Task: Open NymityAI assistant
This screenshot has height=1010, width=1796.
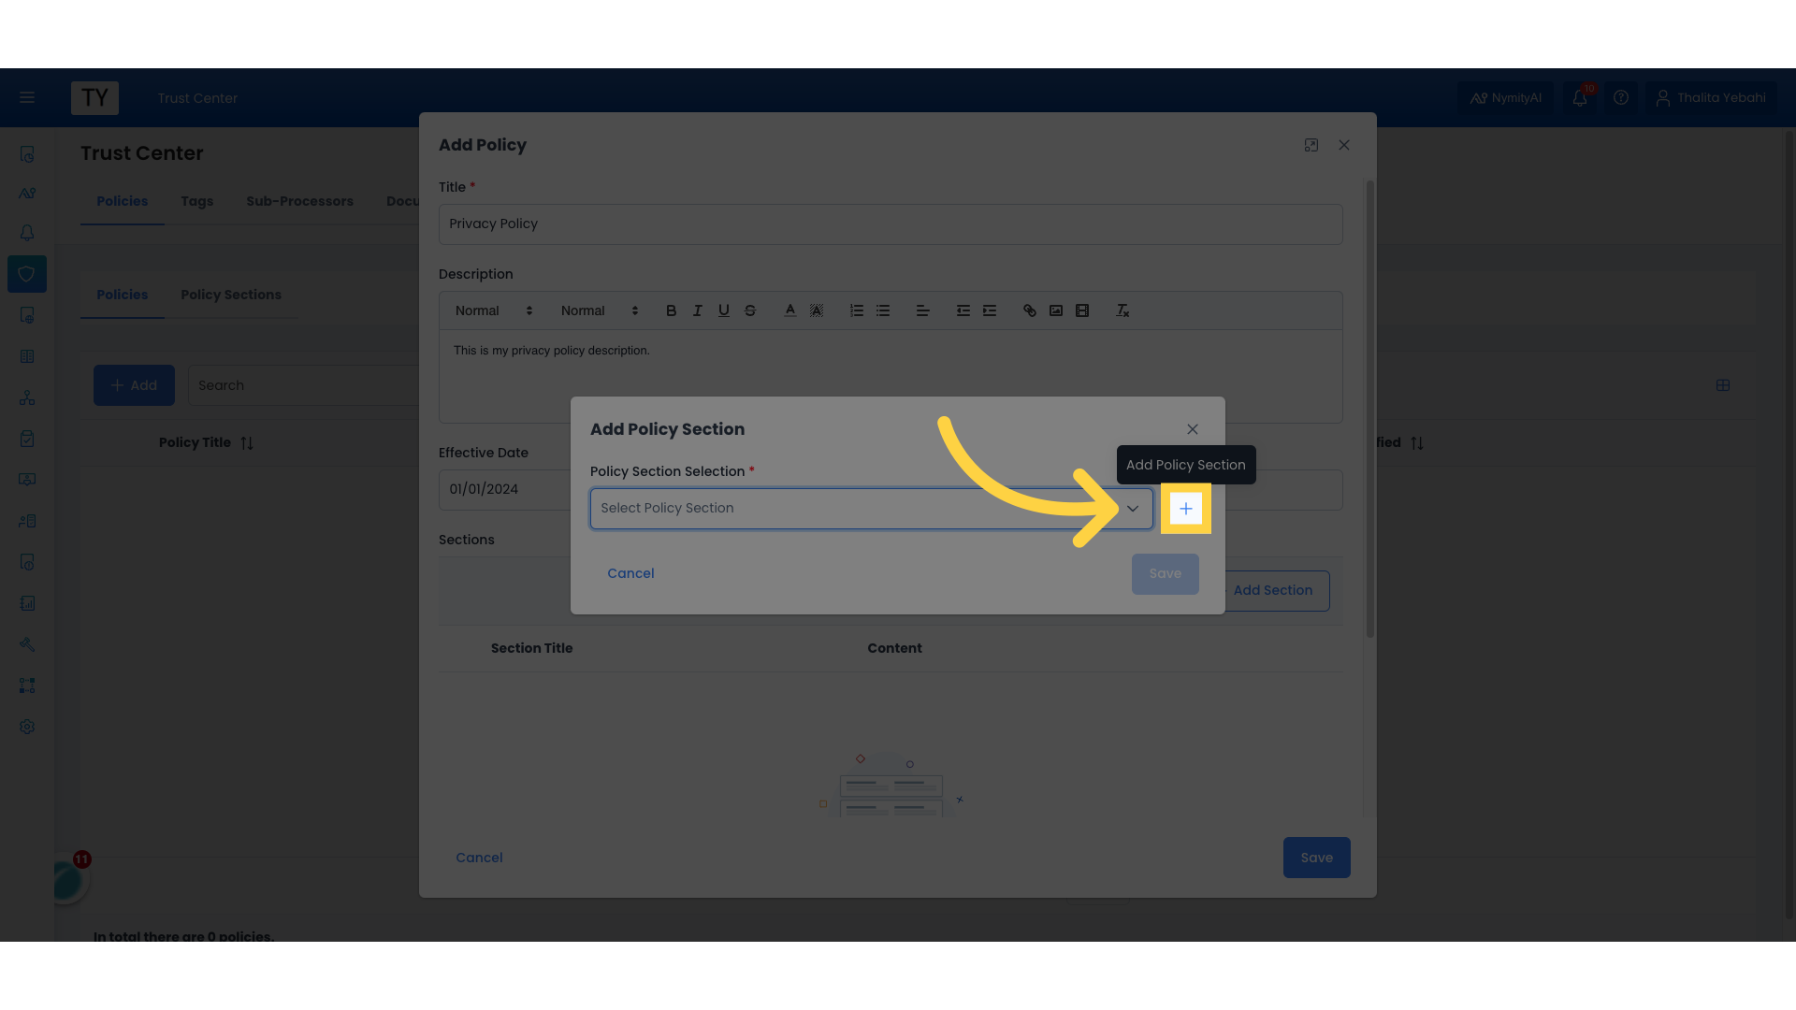Action: [x=1505, y=97]
